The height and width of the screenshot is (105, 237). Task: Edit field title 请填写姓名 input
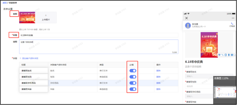(34, 71)
